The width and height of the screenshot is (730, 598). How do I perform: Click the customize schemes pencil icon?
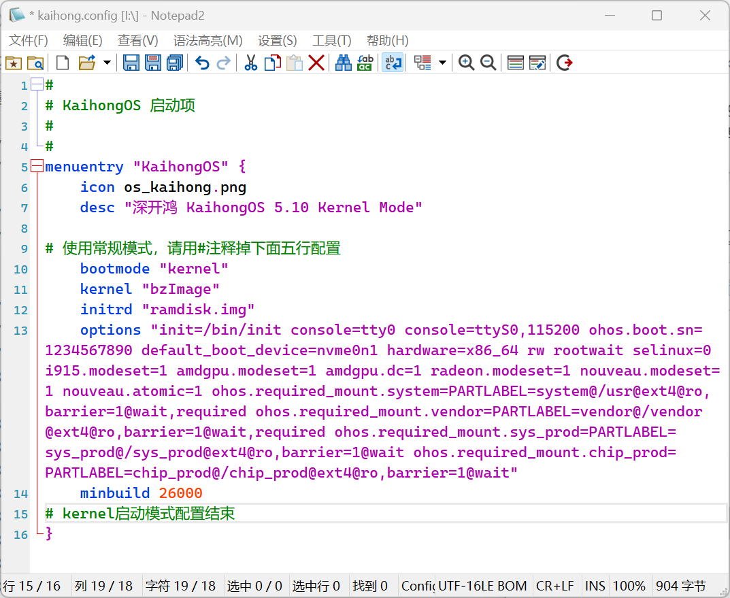pyautogui.click(x=537, y=63)
